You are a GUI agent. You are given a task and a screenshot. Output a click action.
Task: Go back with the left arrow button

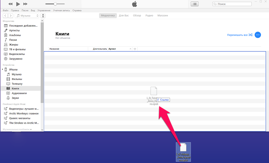5,16
